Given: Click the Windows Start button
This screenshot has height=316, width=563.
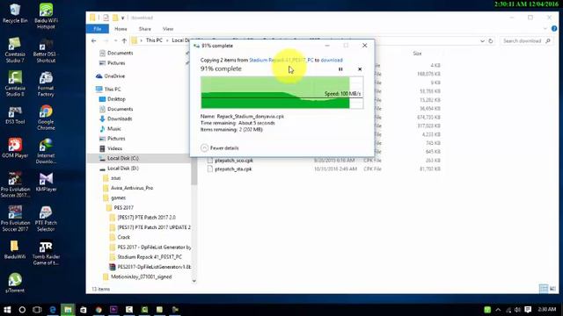Looking at the screenshot, I should tap(7, 310).
